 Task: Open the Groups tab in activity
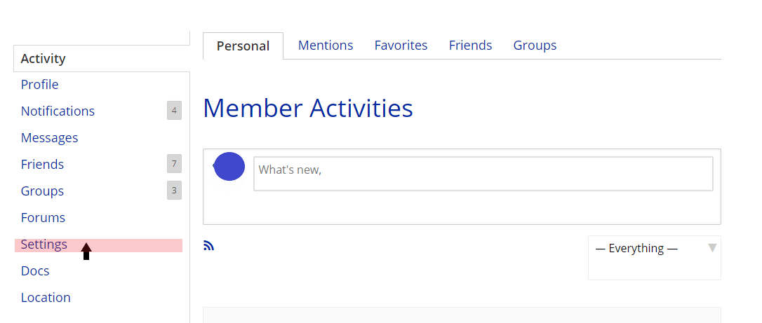[x=535, y=46]
